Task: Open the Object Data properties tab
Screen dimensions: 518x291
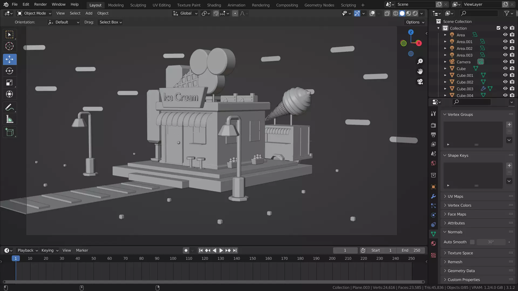Action: [433, 234]
